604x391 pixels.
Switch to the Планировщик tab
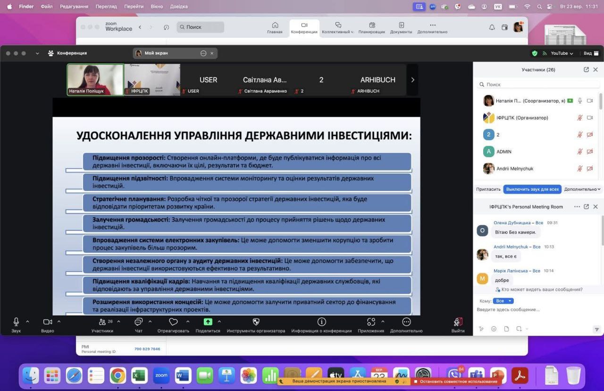(x=372, y=28)
